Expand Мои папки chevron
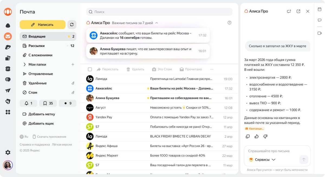 coord(24,64)
